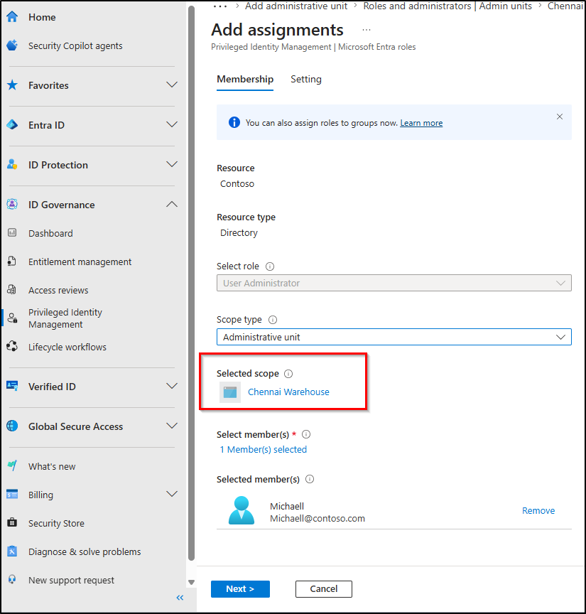586x614 pixels.
Task: Open the breadcrumb ellipsis menu
Action: [x=220, y=6]
